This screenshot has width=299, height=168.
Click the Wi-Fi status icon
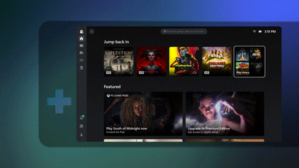[254, 31]
